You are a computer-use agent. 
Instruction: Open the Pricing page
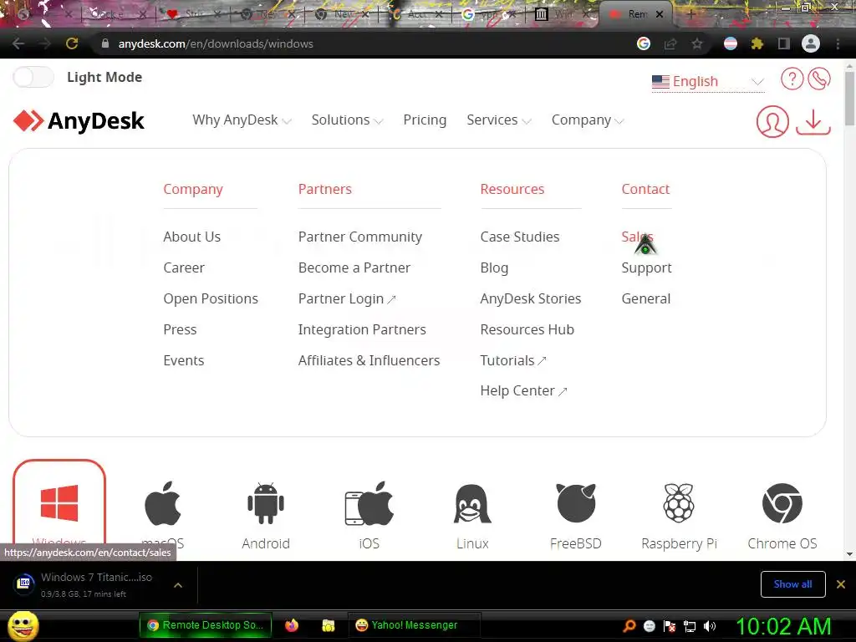coord(425,120)
